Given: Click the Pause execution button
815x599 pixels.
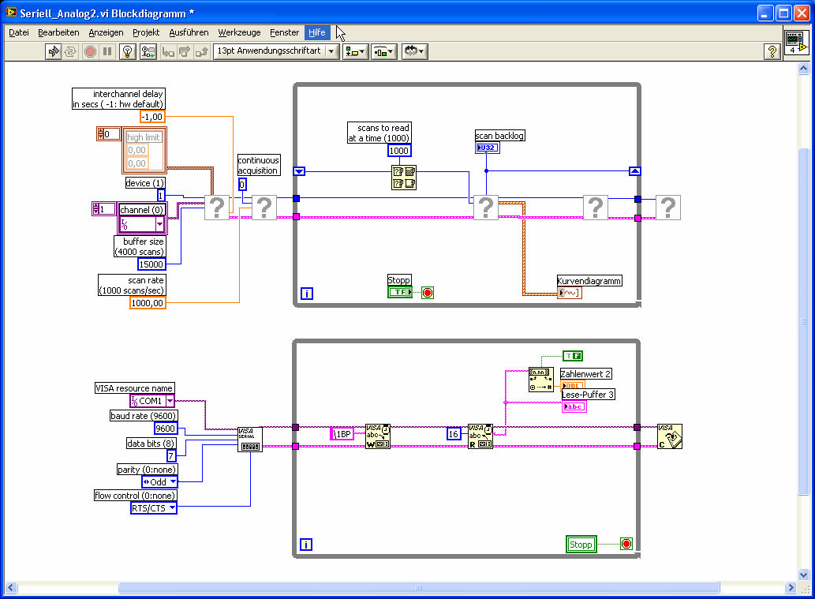Looking at the screenshot, I should (x=107, y=51).
